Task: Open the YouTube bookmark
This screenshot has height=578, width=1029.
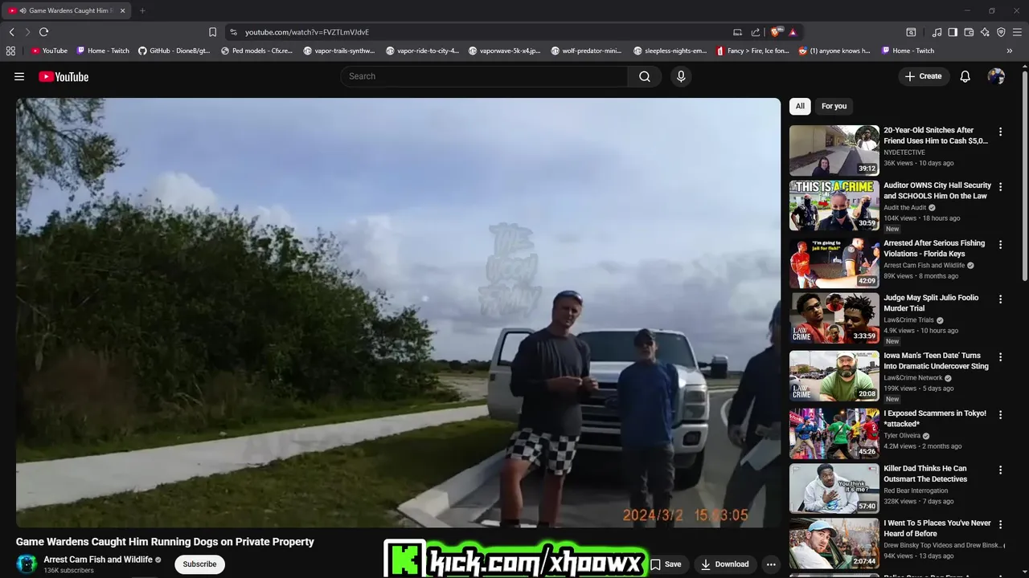Action: point(49,51)
